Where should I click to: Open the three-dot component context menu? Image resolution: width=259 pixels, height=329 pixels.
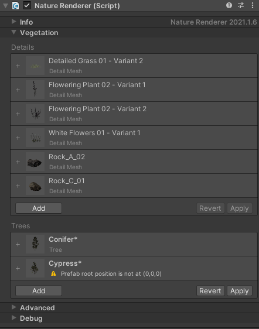coord(253,5)
